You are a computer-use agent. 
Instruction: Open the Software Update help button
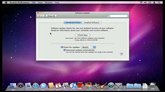pos(121,54)
